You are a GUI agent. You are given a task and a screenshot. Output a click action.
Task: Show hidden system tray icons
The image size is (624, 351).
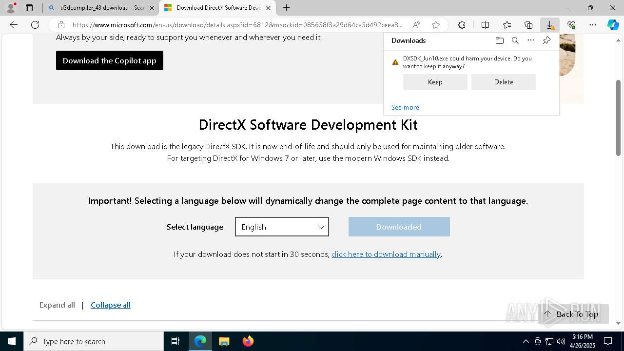tap(526, 341)
